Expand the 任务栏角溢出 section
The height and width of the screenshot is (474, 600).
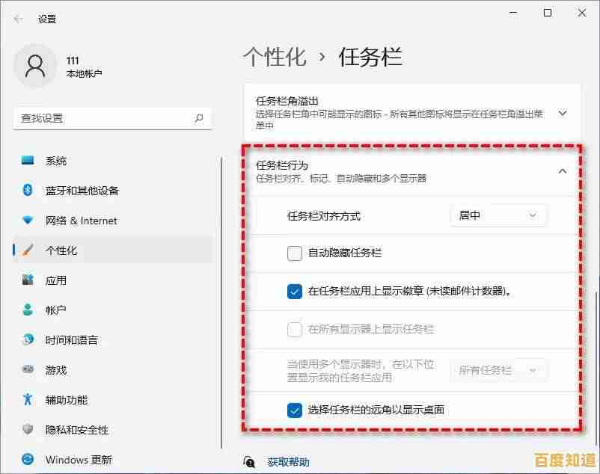click(563, 113)
